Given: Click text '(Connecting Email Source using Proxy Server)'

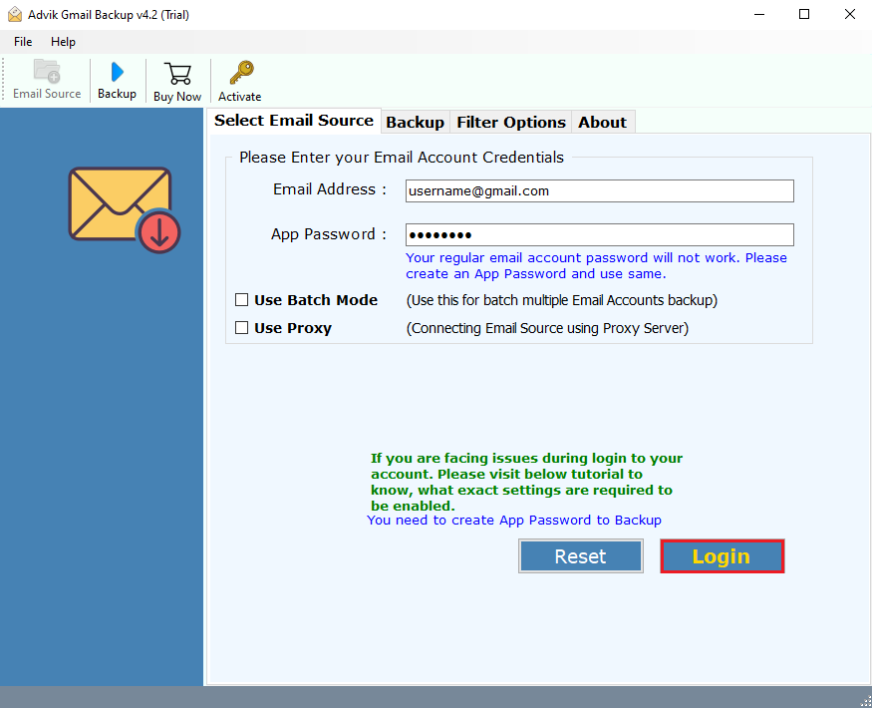Looking at the screenshot, I should point(547,328).
